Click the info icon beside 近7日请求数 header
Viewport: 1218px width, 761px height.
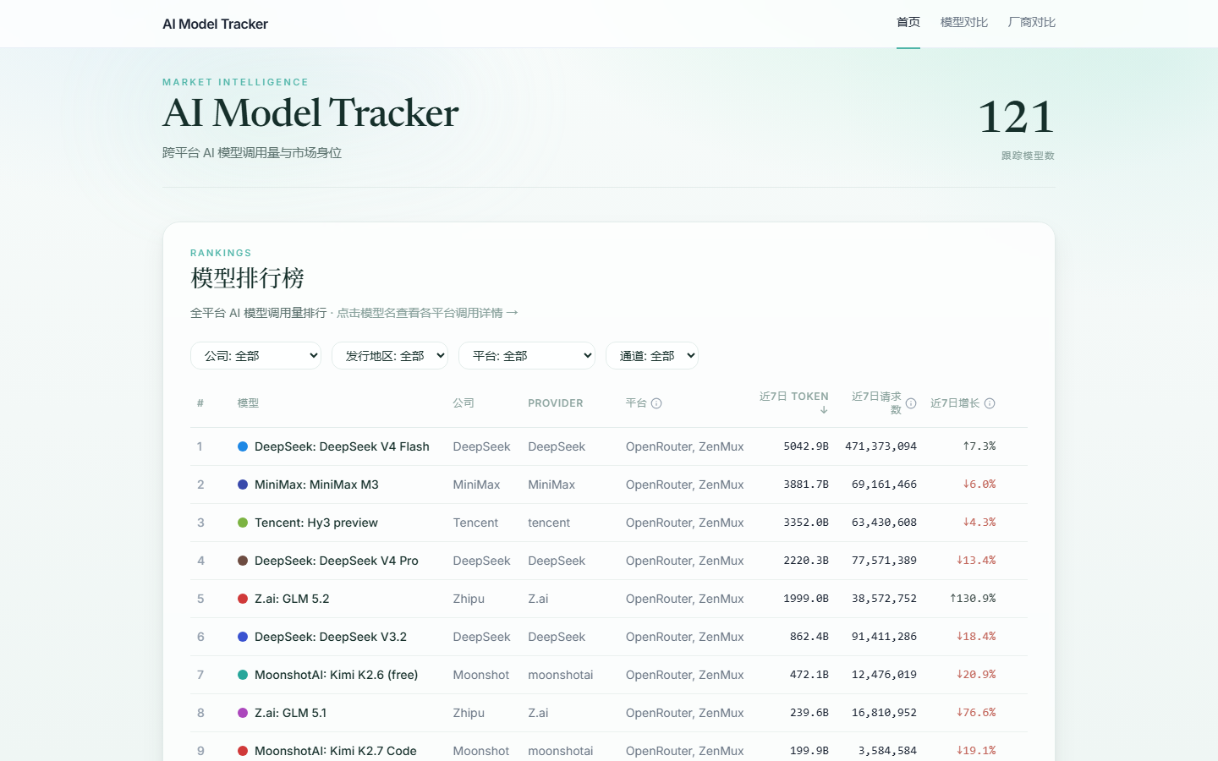(911, 403)
